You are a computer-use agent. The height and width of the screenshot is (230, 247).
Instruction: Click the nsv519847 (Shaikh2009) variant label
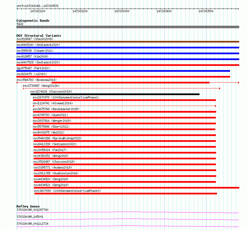tap(35, 39)
